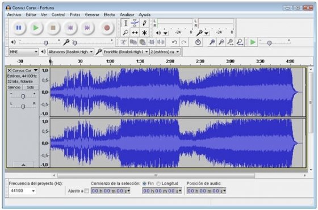Select the Zoom magnifier tool

pos(125,32)
